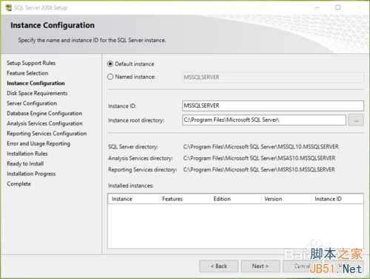370x279 pixels.
Task: Proceed with the Next > button
Action: click(x=260, y=266)
